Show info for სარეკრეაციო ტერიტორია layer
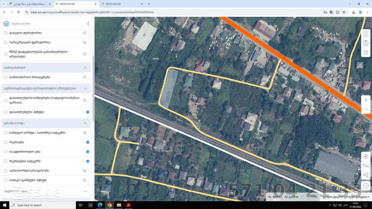The width and height of the screenshot is (372, 209). coord(5,42)
